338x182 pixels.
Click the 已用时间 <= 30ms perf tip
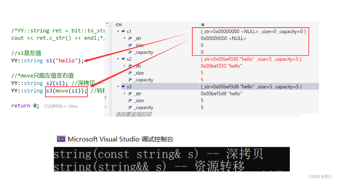coord(61,106)
